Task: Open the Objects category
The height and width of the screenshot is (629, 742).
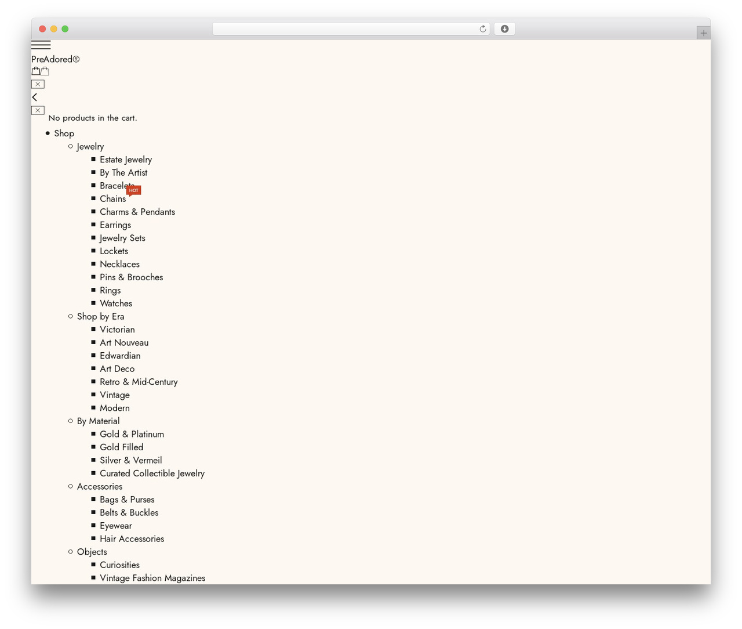Action: click(x=92, y=552)
